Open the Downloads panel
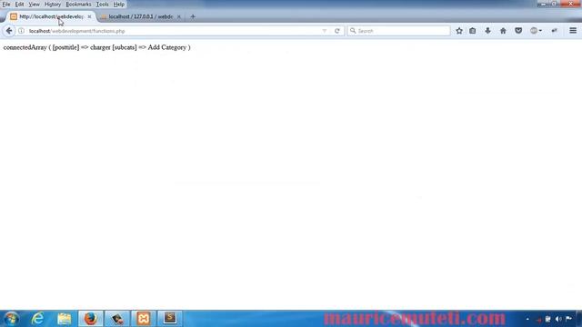The height and width of the screenshot is (327, 582). [487, 31]
